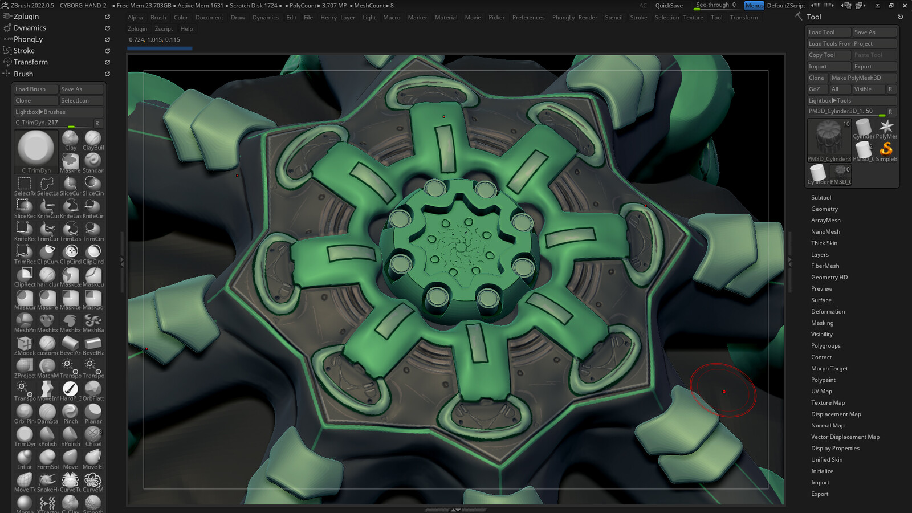Collapse the Brush palette header
Image resolution: width=912 pixels, height=513 pixels.
(x=23, y=74)
